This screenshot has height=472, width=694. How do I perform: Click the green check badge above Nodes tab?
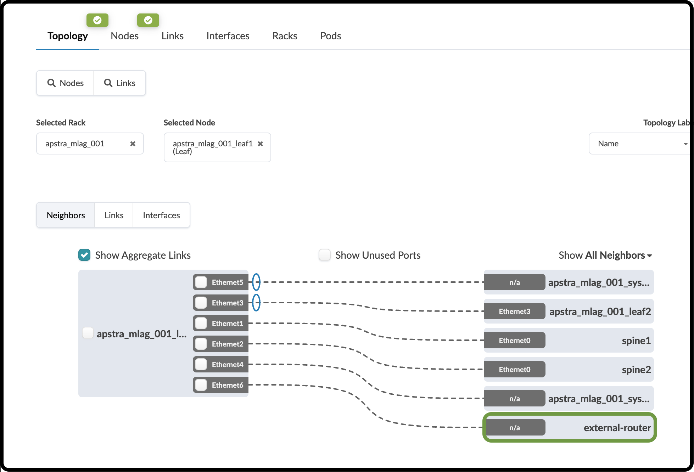[x=148, y=21]
